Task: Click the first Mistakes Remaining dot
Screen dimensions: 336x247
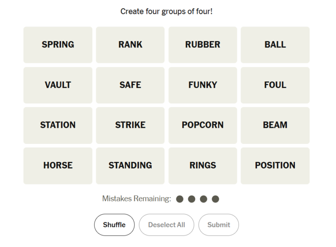Action: coord(180,199)
